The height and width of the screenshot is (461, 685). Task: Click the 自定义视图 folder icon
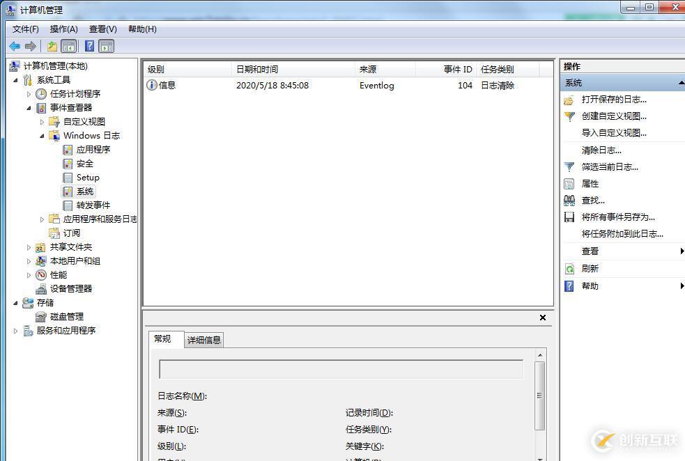pyautogui.click(x=54, y=122)
